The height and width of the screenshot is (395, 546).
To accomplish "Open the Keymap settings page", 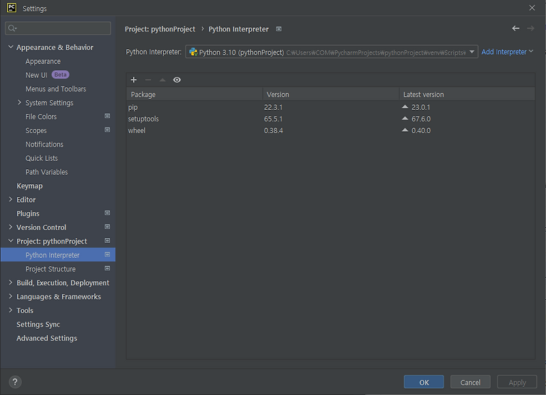I will pos(29,186).
